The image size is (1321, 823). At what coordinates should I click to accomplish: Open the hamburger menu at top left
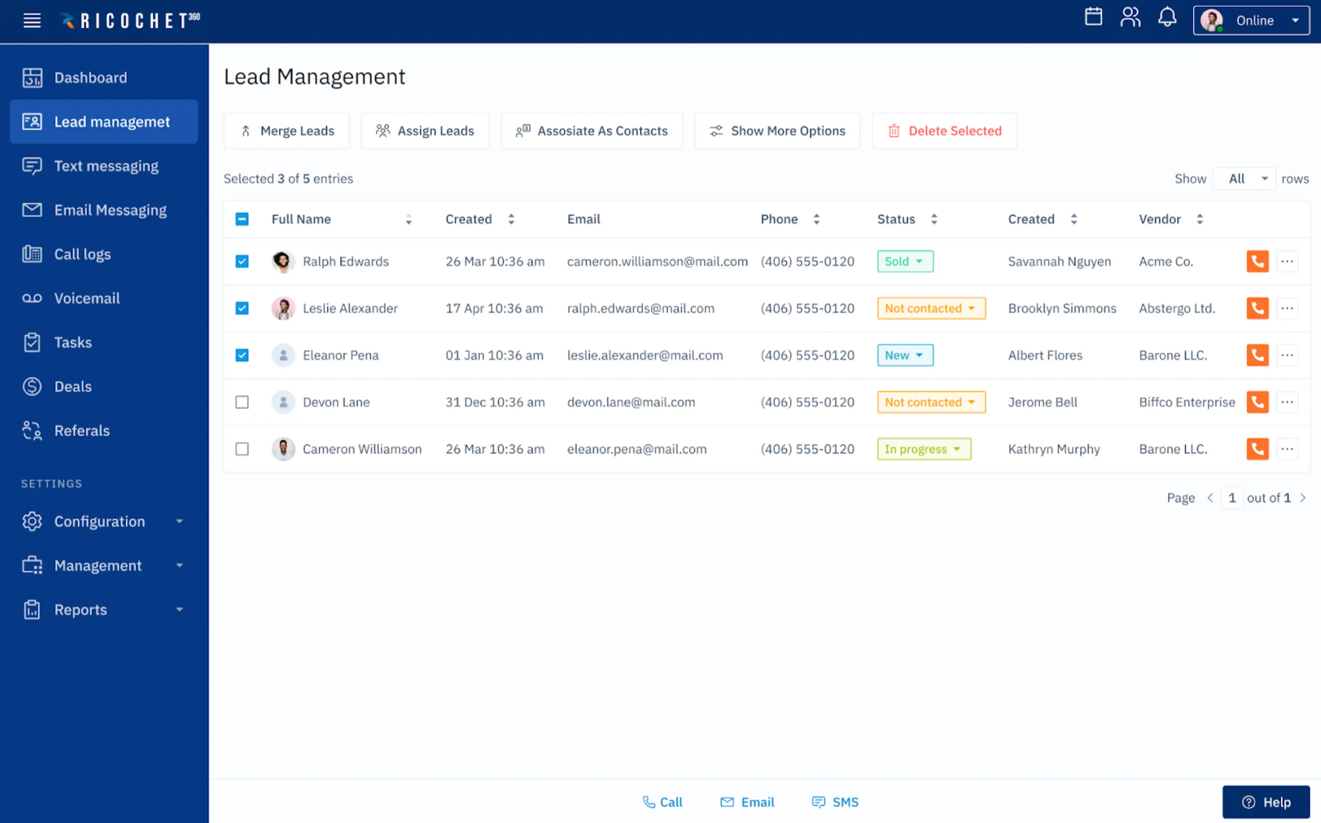(x=32, y=21)
